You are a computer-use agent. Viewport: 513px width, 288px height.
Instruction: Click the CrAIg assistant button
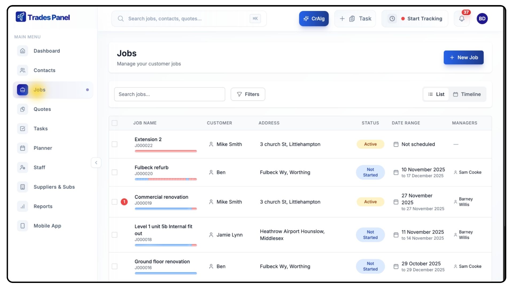click(x=314, y=19)
